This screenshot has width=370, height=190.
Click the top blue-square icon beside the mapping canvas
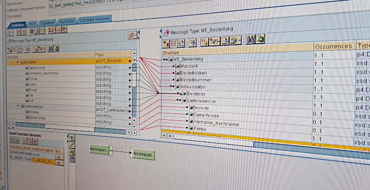(x=73, y=138)
